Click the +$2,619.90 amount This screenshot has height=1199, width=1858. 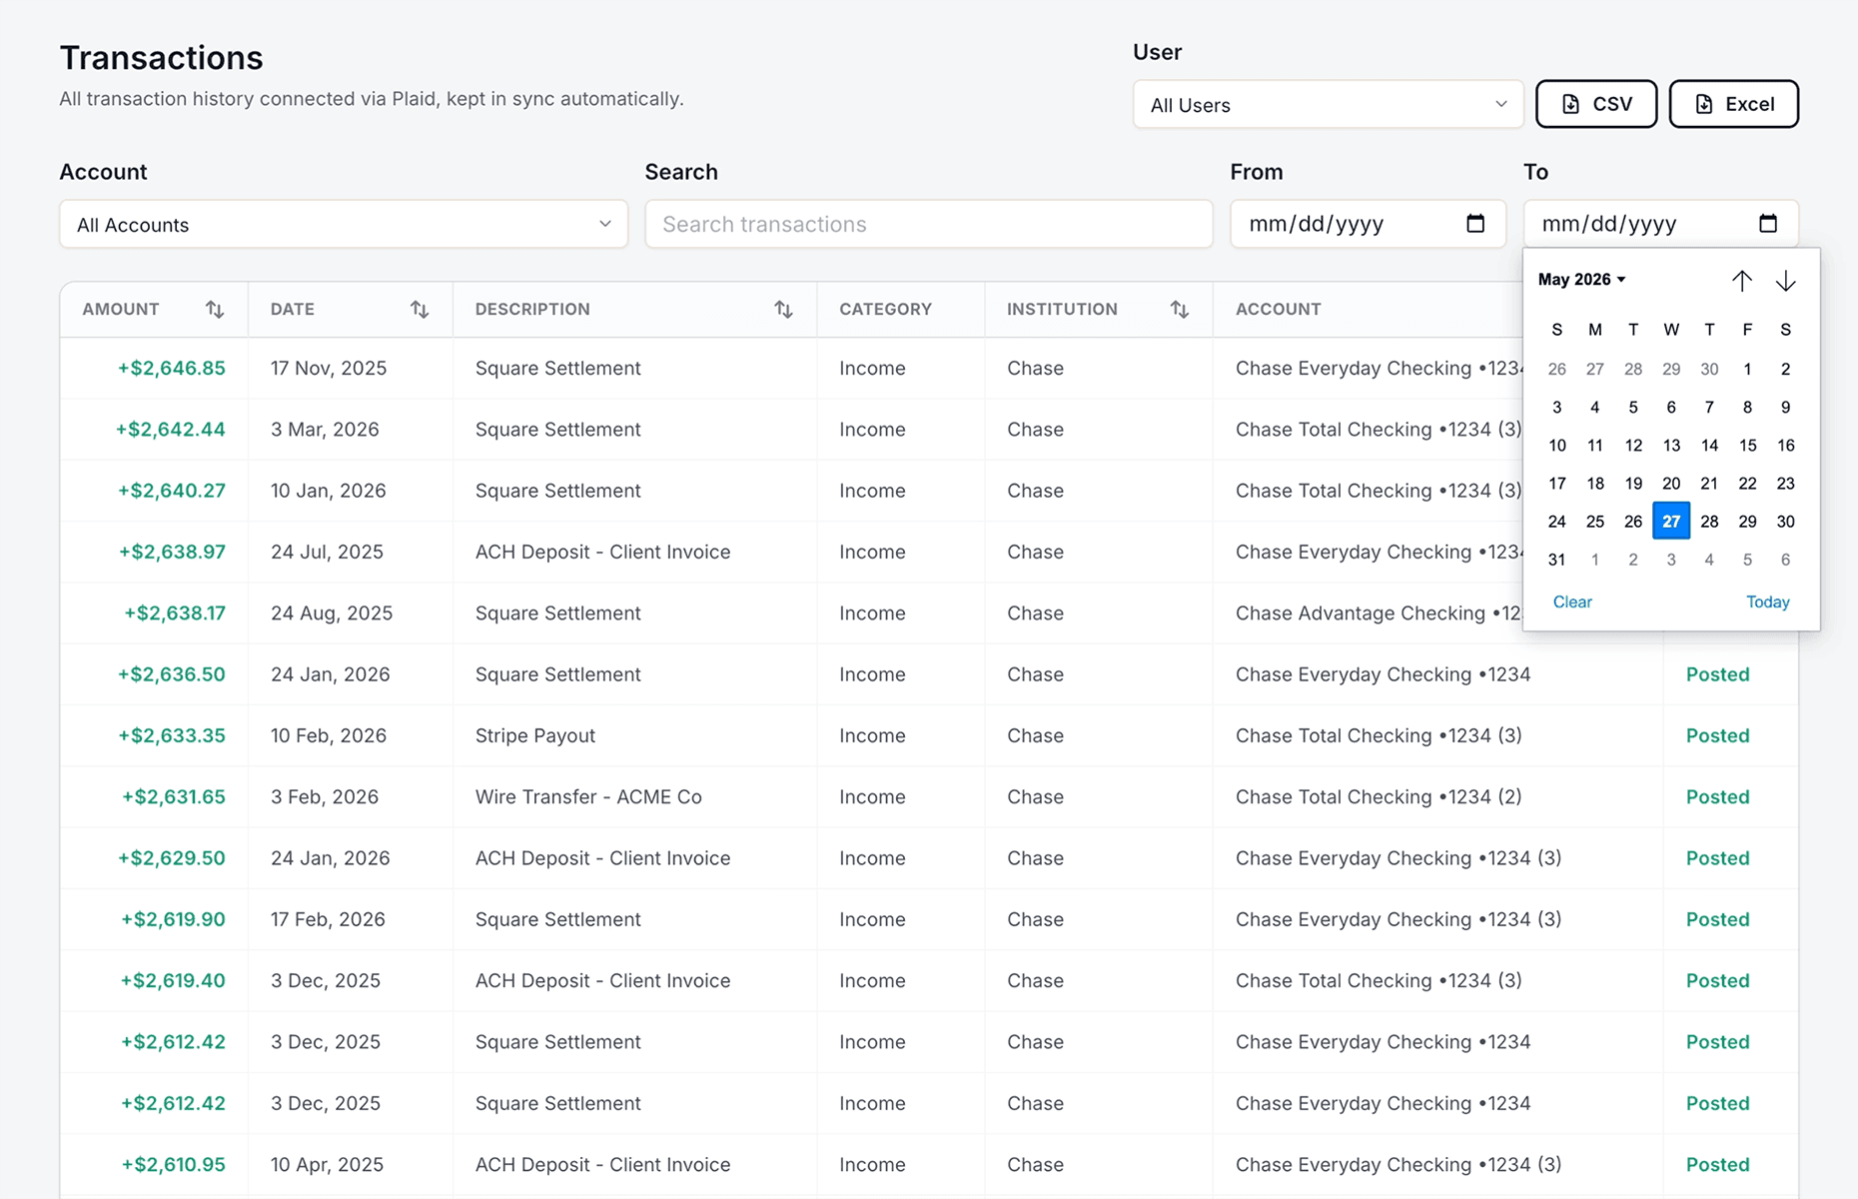(173, 919)
